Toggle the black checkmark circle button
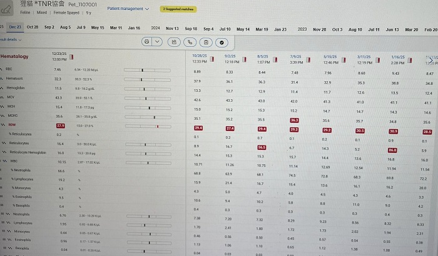Screen dimensions: 438x256 [x=222, y=41]
